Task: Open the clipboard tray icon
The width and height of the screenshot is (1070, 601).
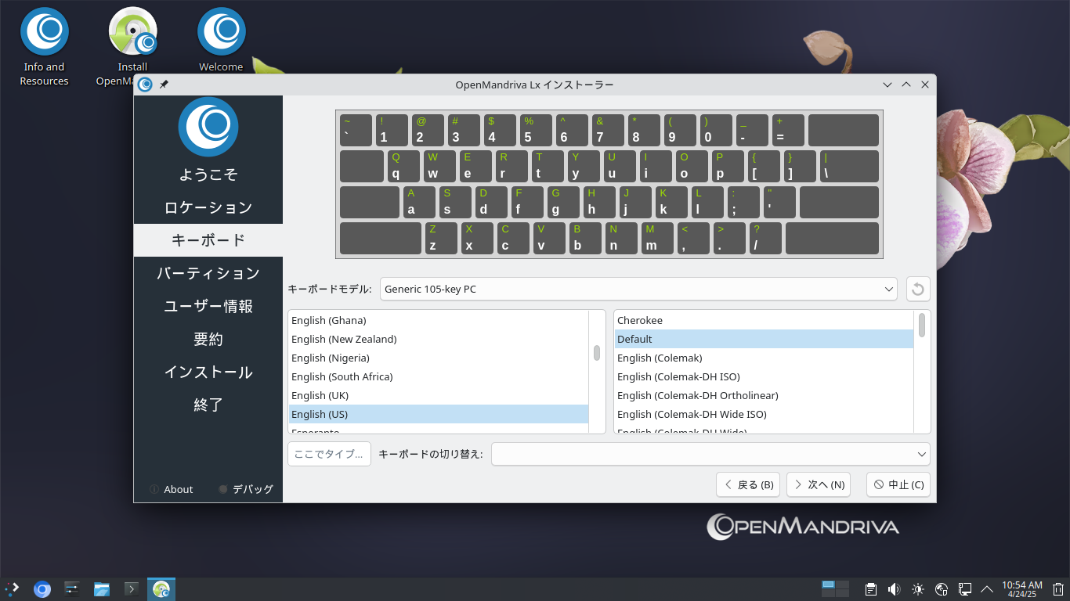Action: (x=870, y=589)
